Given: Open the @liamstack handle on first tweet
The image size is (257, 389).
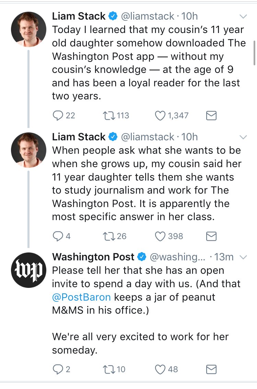Looking at the screenshot, I should tap(148, 17).
